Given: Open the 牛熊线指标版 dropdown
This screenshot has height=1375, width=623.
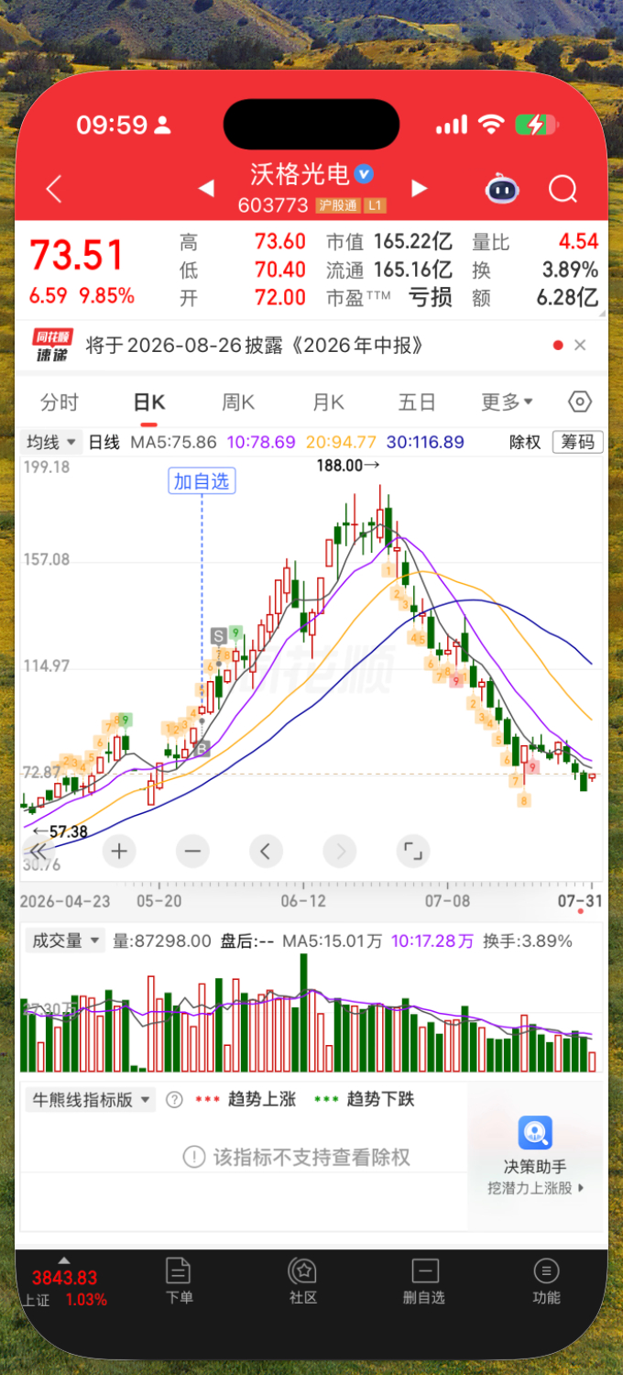Looking at the screenshot, I should [x=90, y=1099].
